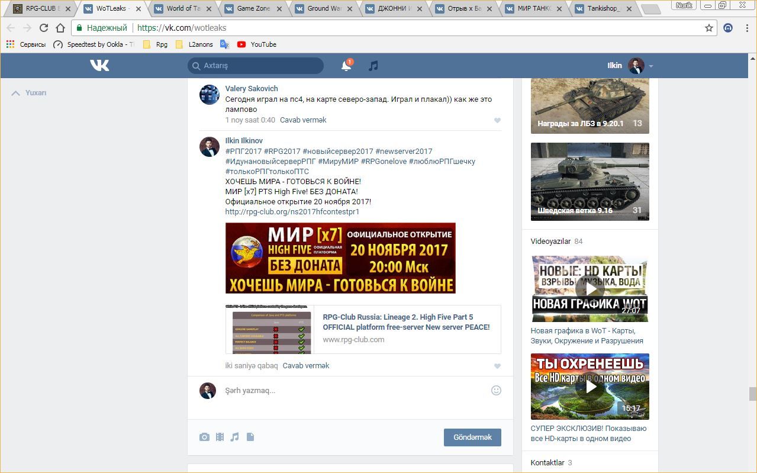Reply to Valery Sakovich's comment via Cavab vermək
757x473 pixels.
[303, 120]
